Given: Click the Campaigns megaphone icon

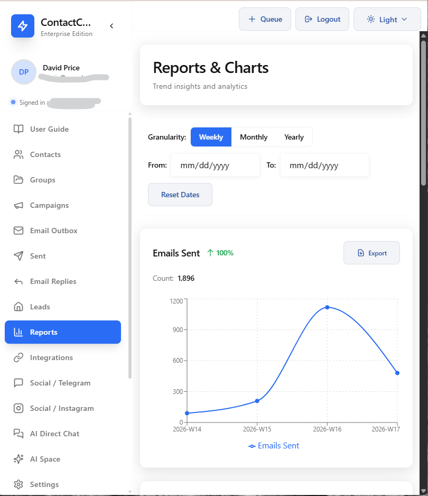Looking at the screenshot, I should tap(18, 205).
